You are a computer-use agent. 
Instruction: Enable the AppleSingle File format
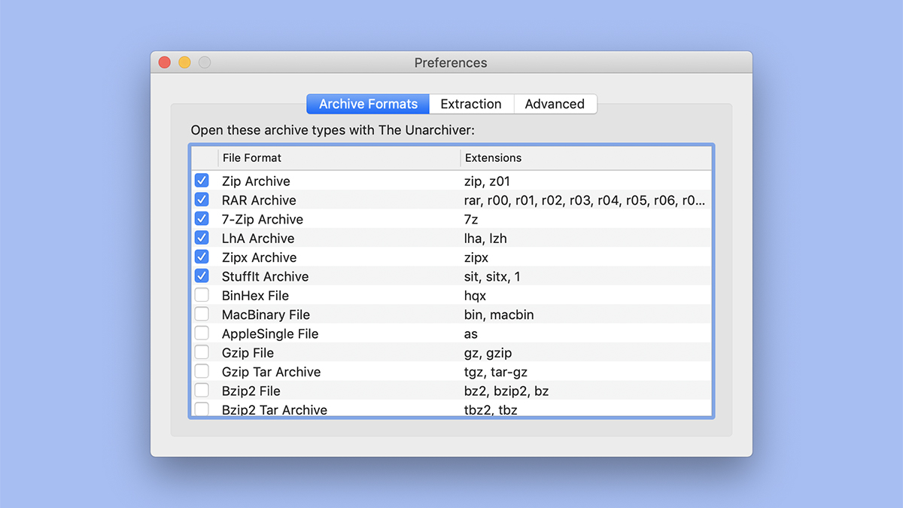tap(202, 333)
